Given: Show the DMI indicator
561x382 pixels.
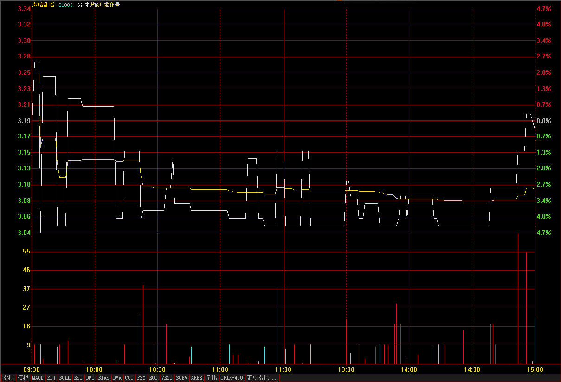Looking at the screenshot, I should tap(90, 378).
